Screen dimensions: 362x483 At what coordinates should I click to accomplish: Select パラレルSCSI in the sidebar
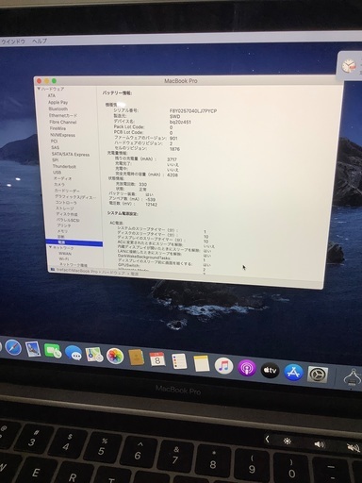pos(68,220)
